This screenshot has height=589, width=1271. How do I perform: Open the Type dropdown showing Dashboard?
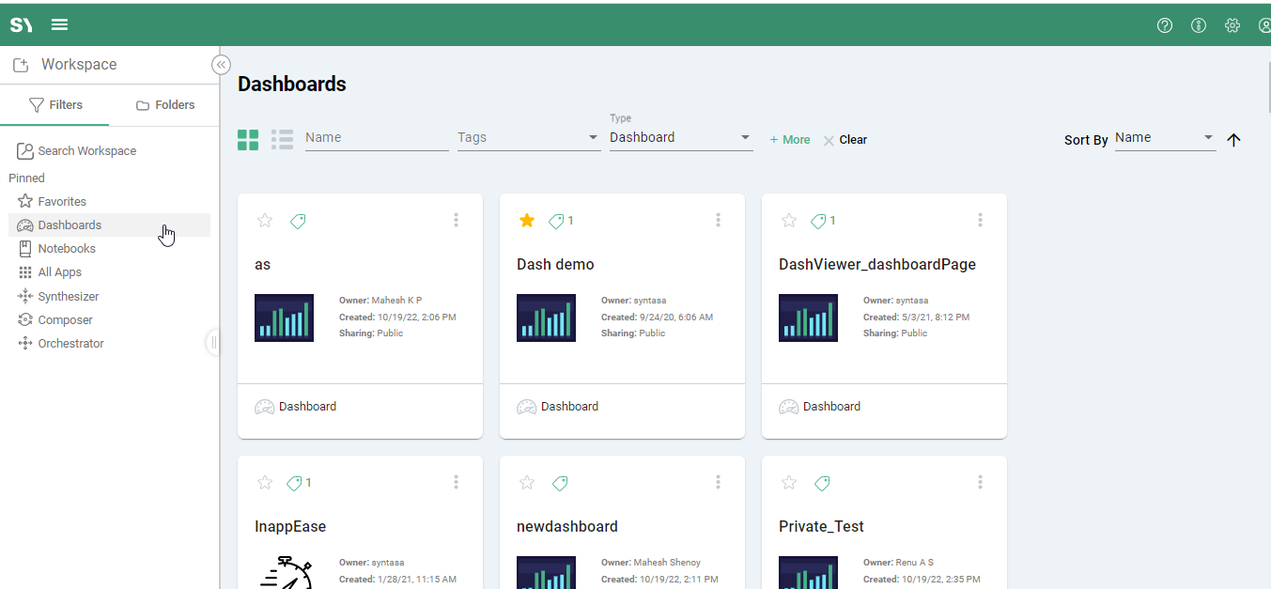tap(680, 138)
